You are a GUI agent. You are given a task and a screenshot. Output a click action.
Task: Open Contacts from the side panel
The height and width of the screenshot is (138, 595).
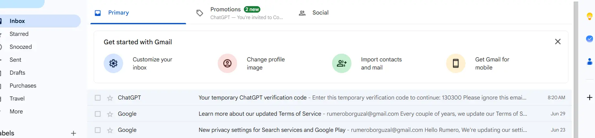click(x=590, y=61)
